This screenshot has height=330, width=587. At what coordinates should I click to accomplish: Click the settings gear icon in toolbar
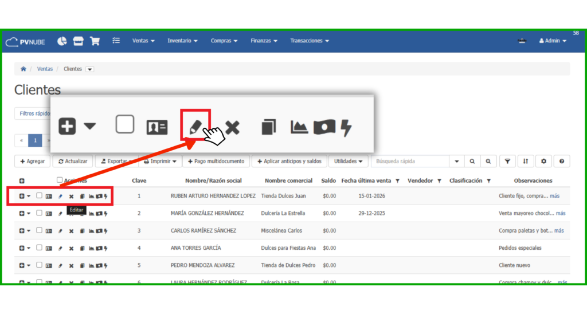pos(543,162)
